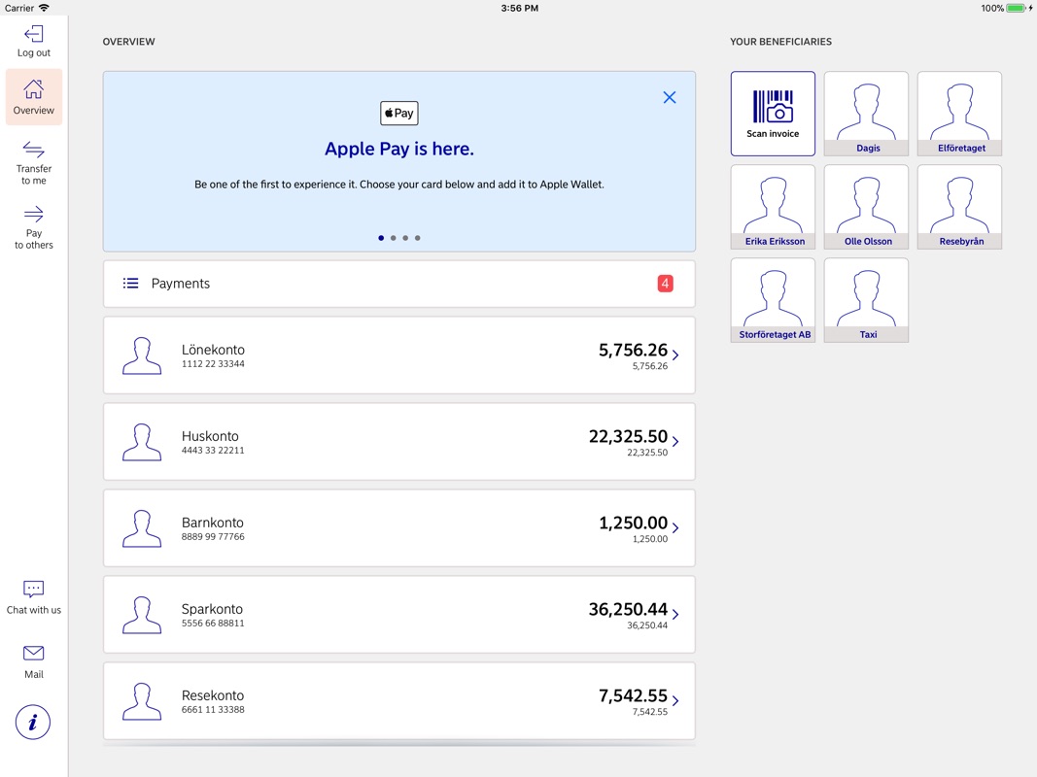Open the Barnkonto account card
Viewport: 1037px width, 777px height.
click(x=398, y=527)
